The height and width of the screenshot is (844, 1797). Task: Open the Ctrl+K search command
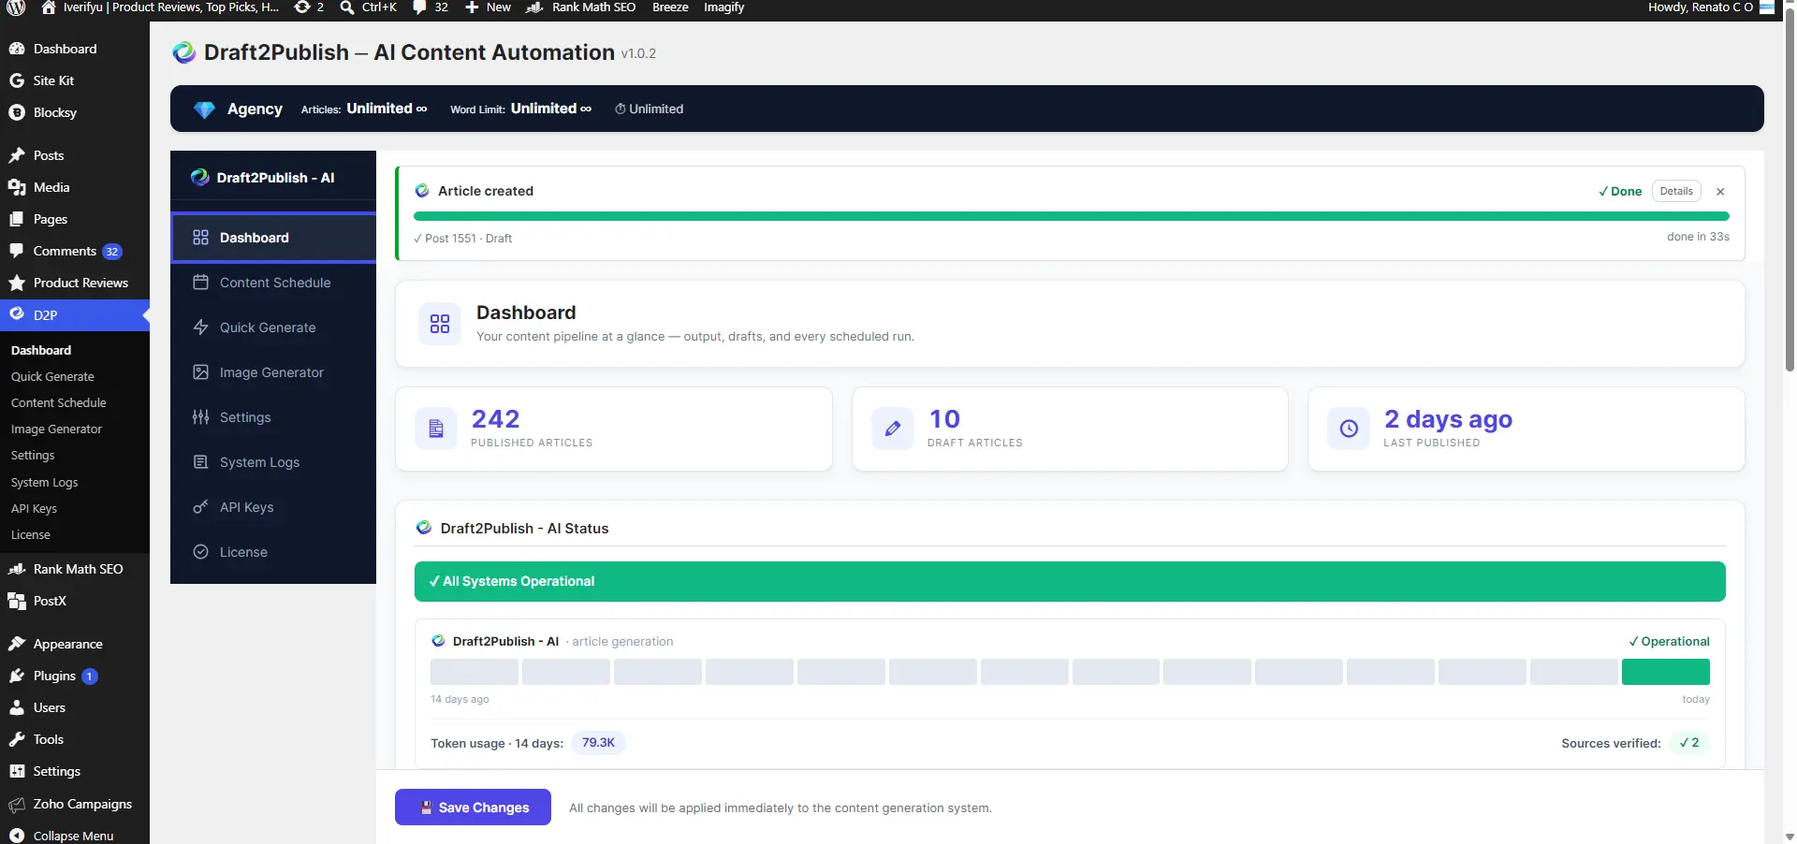(x=368, y=7)
